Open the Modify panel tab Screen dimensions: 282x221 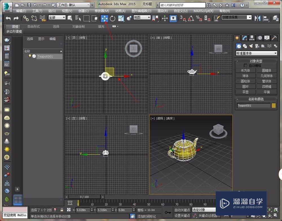click(x=244, y=38)
